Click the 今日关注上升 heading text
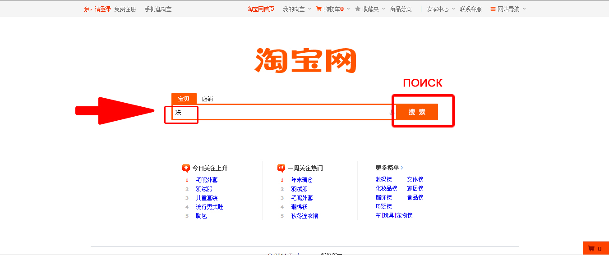 click(210, 168)
